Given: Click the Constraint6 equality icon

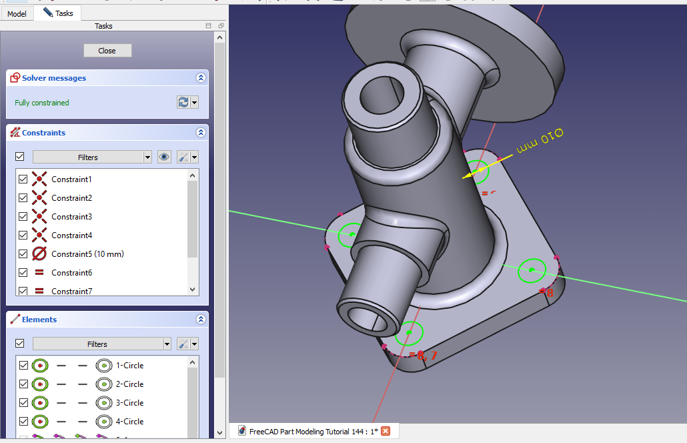Looking at the screenshot, I should pos(39,272).
